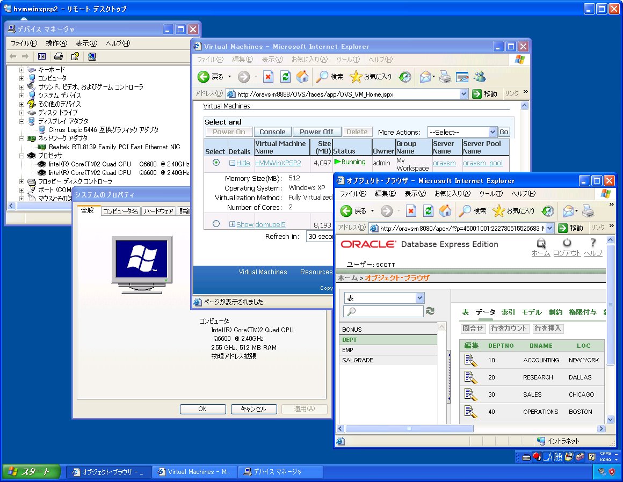Image resolution: width=623 pixels, height=482 pixels.
Task: Open the Oracle 索引 tab
Action: [x=508, y=312]
